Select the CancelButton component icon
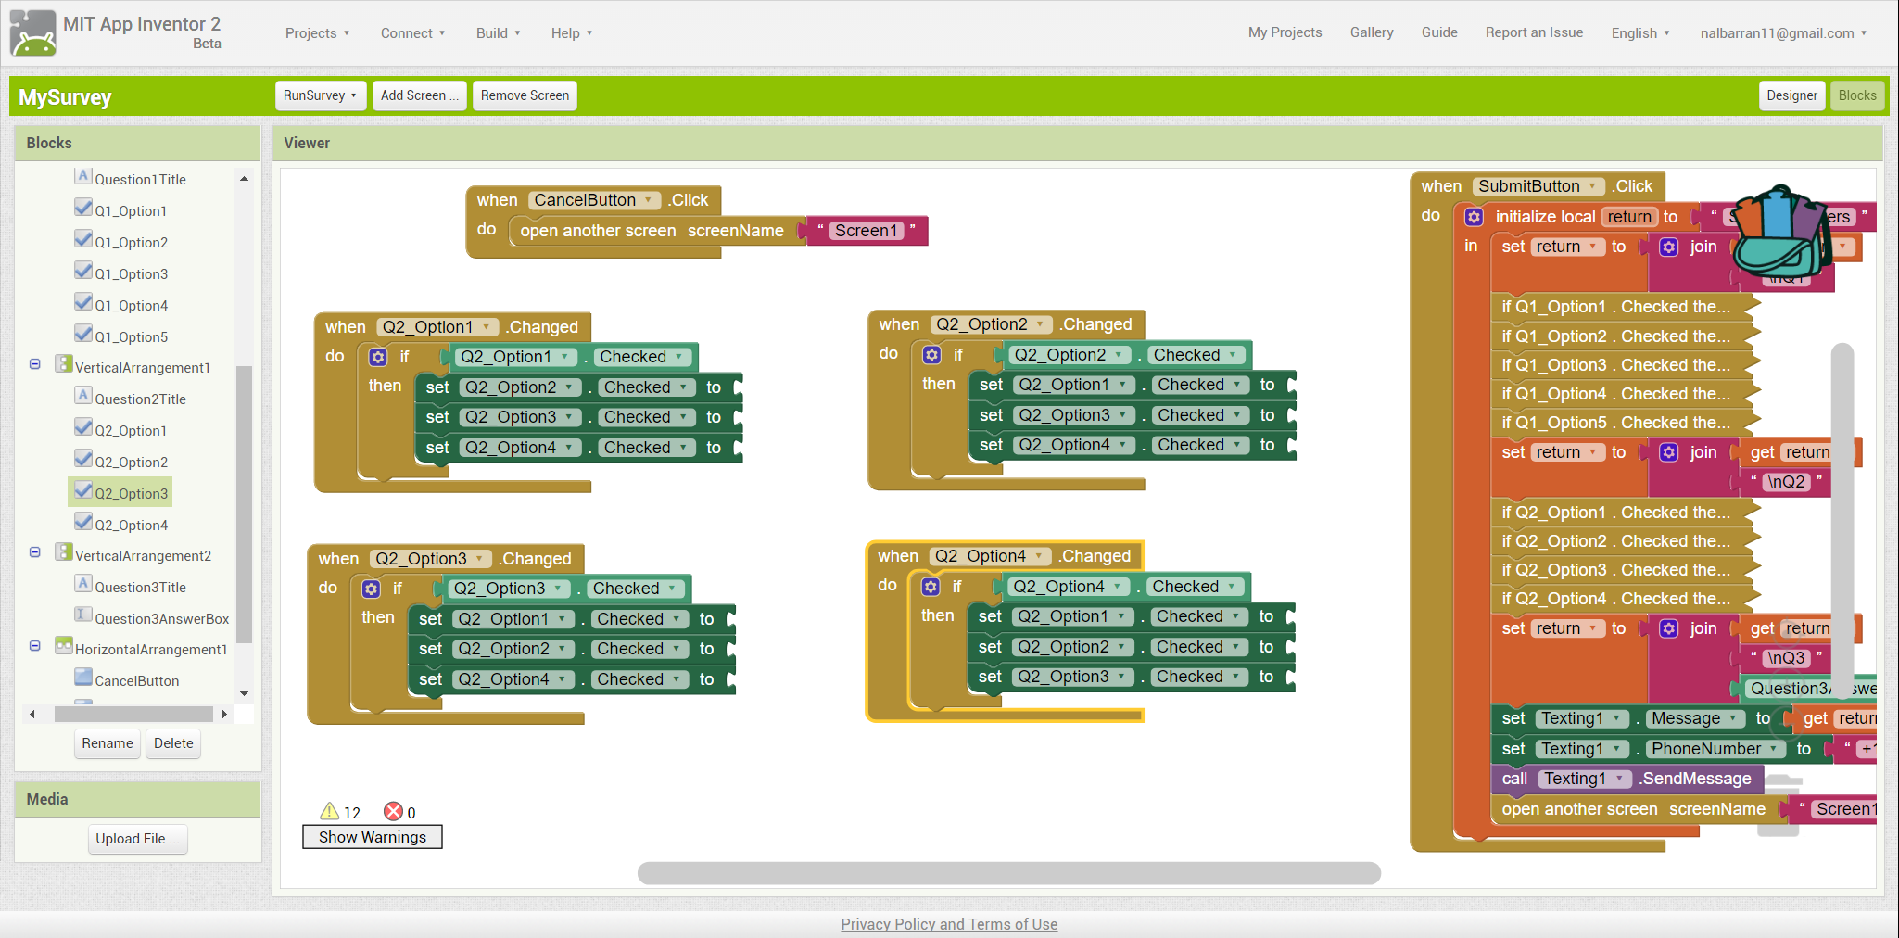 coord(83,678)
